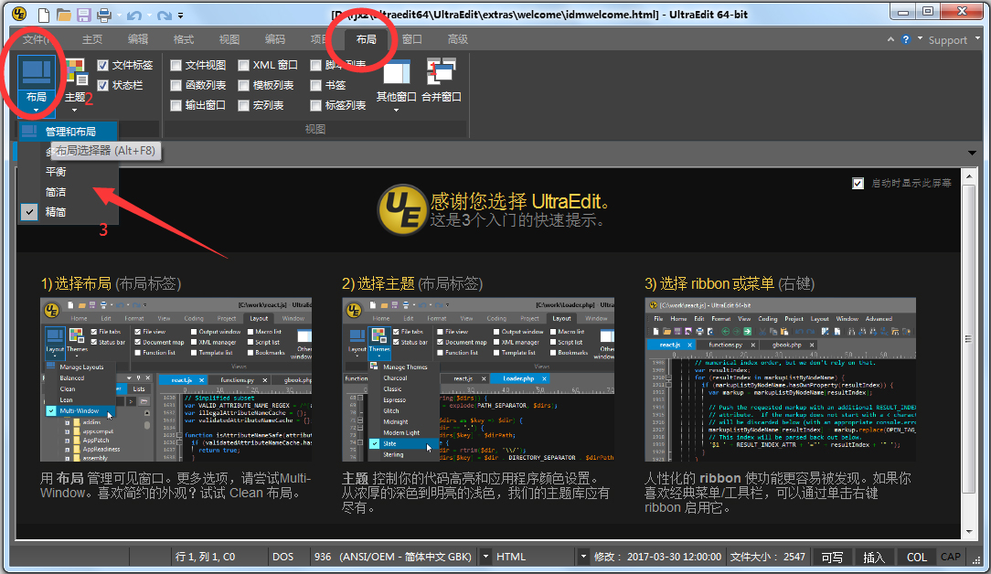The height and width of the screenshot is (574, 991).
Task: Click the 合并窗口 merge windows button
Action: [x=442, y=81]
